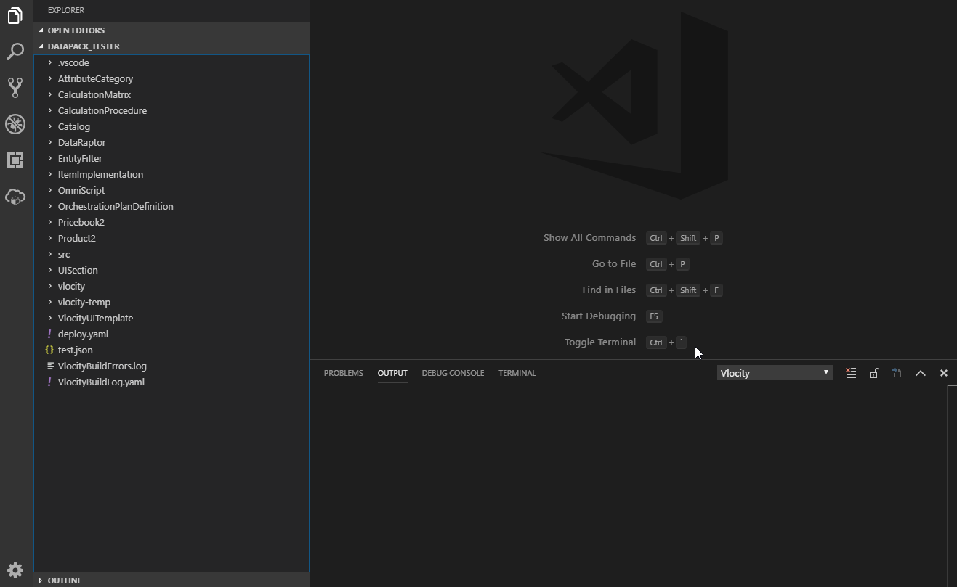Viewport: 957px width, 587px height.
Task: Close the bottom panel
Action: [x=944, y=373]
